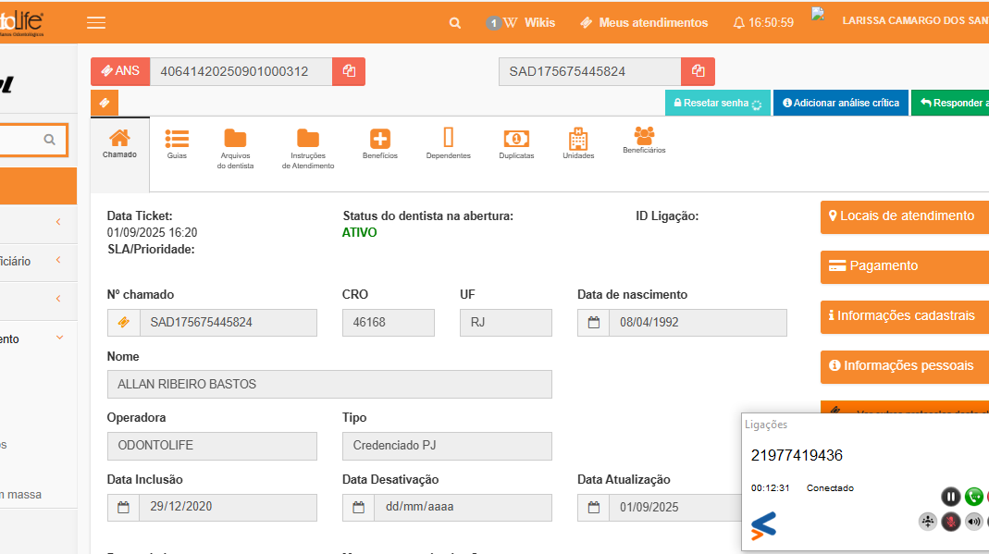Copy the ANS protocol number

(x=349, y=71)
